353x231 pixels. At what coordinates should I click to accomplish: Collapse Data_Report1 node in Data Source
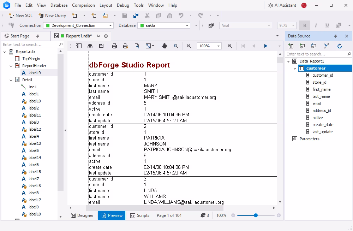[289, 61]
